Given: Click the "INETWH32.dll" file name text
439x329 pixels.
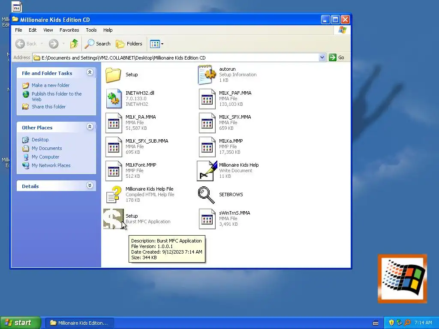Looking at the screenshot, I should (x=140, y=93).
